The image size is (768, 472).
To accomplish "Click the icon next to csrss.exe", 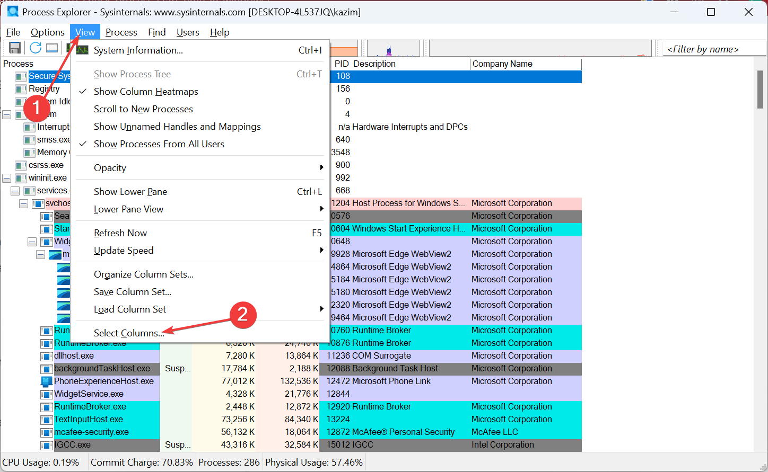I will [21, 165].
